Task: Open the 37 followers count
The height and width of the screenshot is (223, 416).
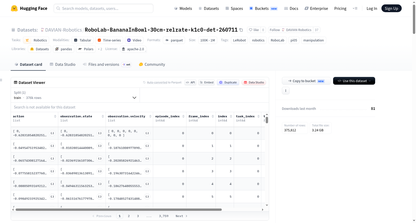Action: click(x=316, y=30)
